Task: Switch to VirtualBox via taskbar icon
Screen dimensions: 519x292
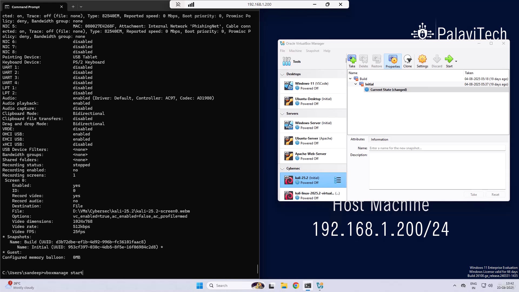Action: tap(320, 286)
